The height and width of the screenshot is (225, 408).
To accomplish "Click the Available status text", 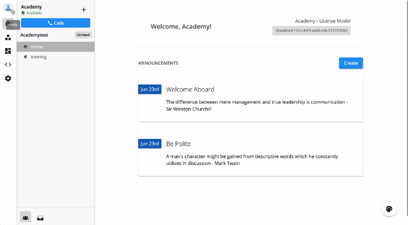I will 34,13.
